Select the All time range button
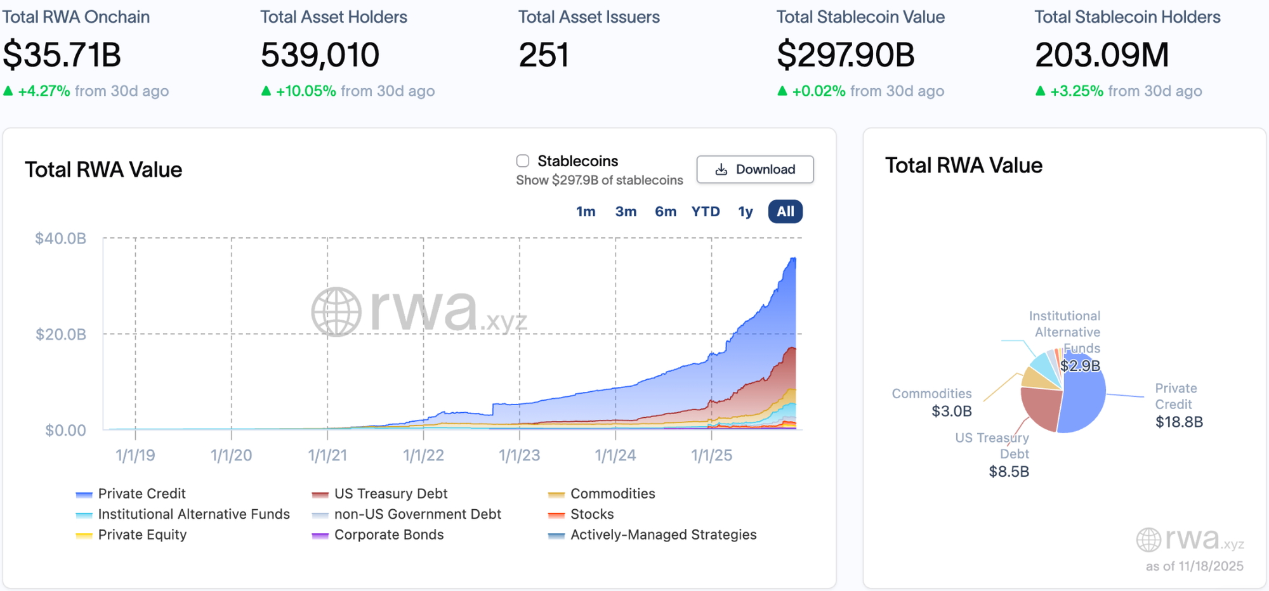The height and width of the screenshot is (591, 1269). click(x=785, y=212)
